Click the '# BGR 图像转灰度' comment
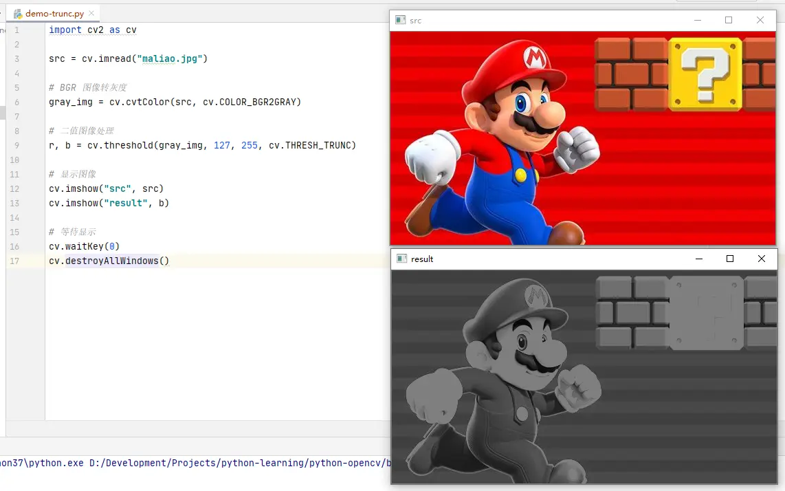 [87, 88]
